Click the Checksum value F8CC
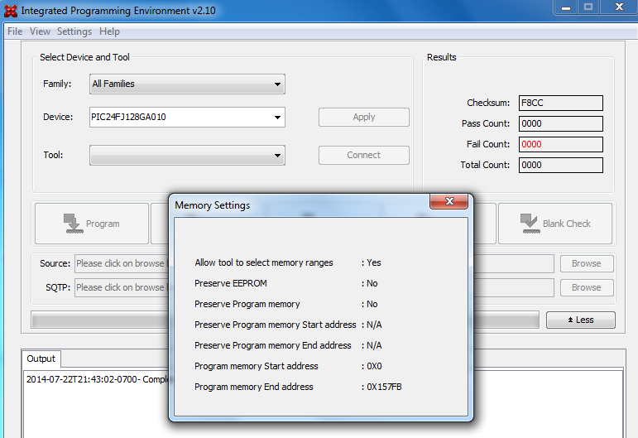 561,103
